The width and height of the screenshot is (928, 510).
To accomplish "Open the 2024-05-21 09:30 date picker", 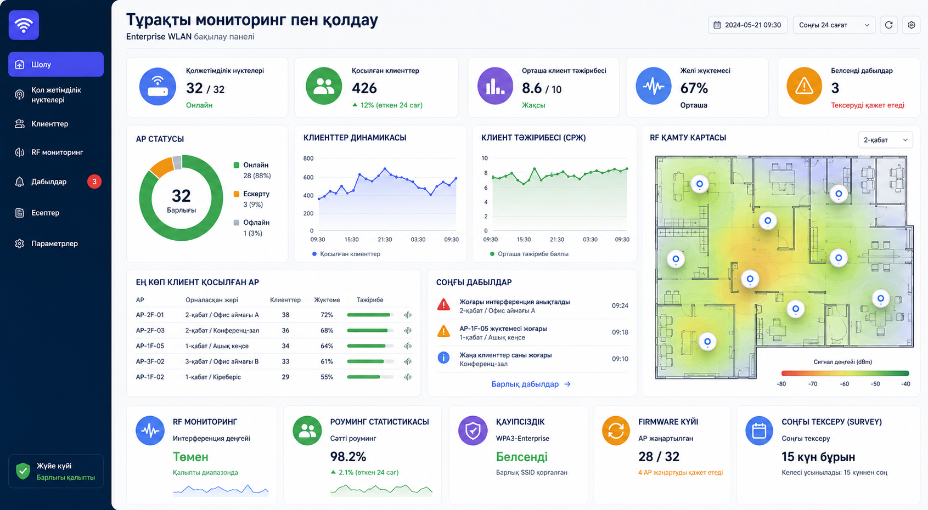I will [x=748, y=25].
